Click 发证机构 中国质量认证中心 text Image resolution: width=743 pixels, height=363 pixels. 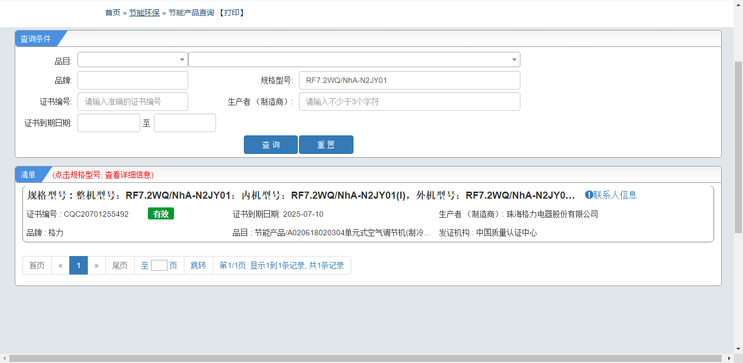click(488, 233)
